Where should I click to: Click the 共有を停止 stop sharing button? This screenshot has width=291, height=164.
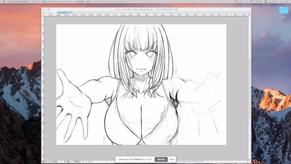coord(161,159)
